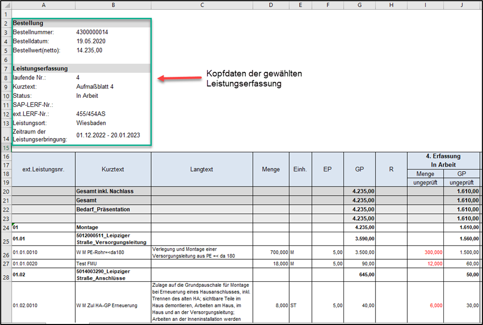Click the ext.LERF-Nr. value 455/454AS
Viewport: 483px width, 325px height.
coord(91,114)
